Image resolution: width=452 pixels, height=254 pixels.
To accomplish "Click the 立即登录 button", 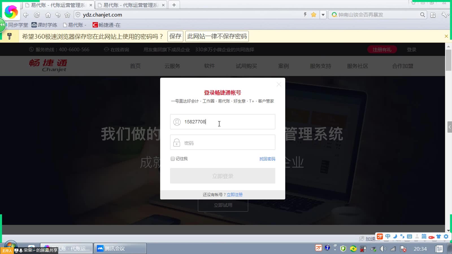I will tap(223, 176).
